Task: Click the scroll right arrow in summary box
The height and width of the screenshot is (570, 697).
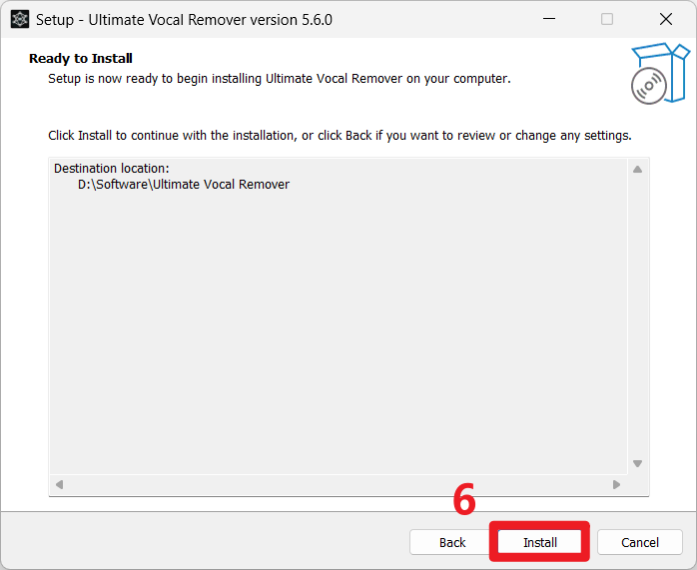Action: (616, 484)
